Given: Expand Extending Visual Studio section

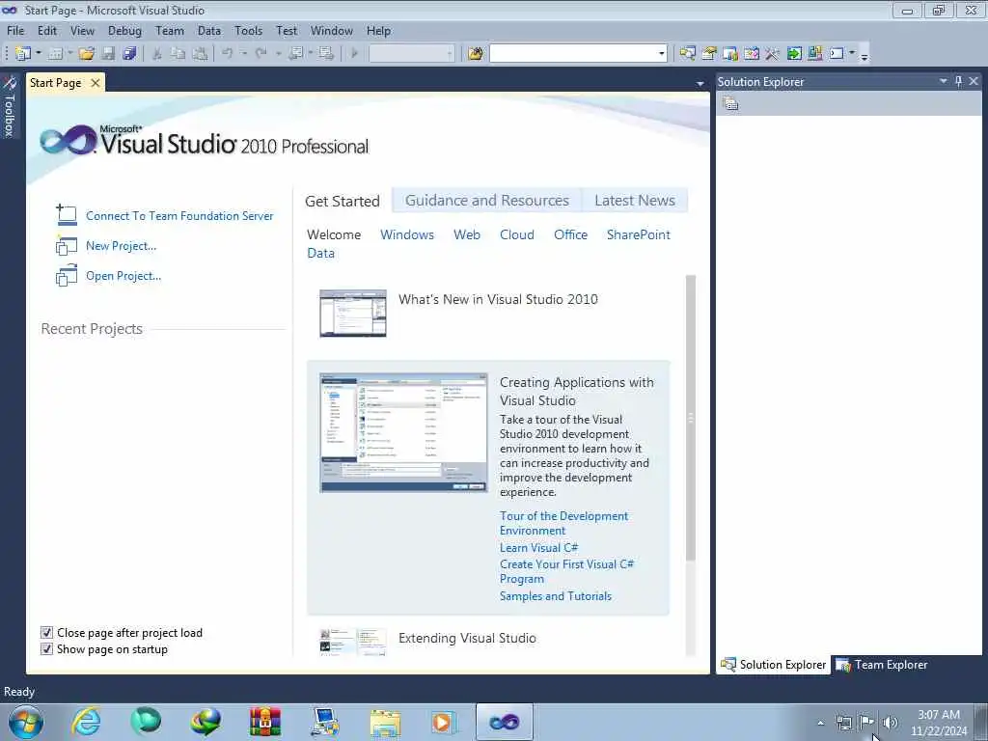Looking at the screenshot, I should click(468, 639).
